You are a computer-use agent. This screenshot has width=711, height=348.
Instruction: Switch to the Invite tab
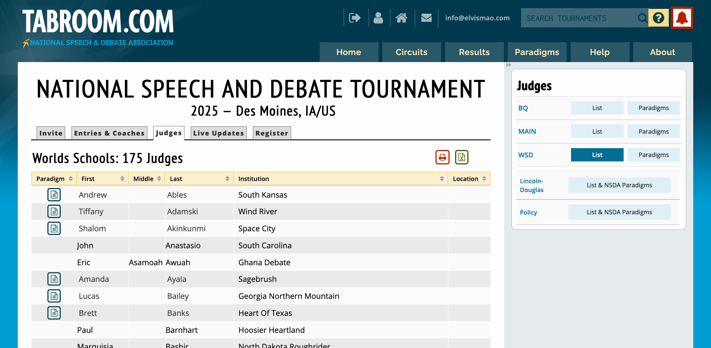click(x=51, y=133)
